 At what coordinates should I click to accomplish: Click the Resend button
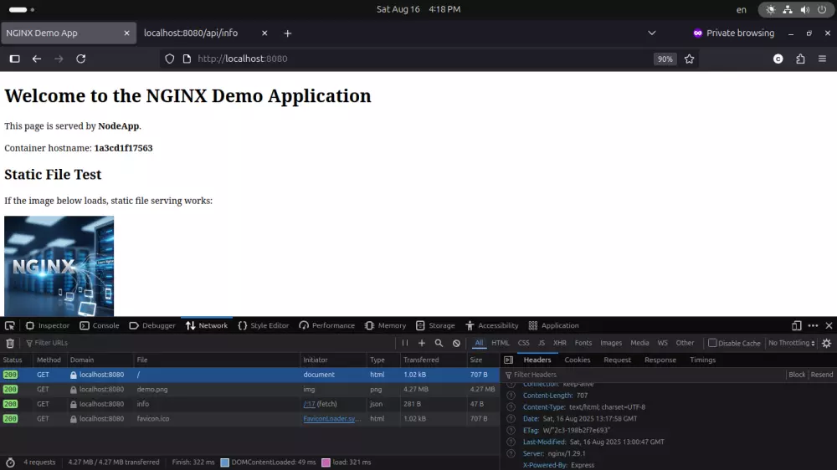(821, 375)
